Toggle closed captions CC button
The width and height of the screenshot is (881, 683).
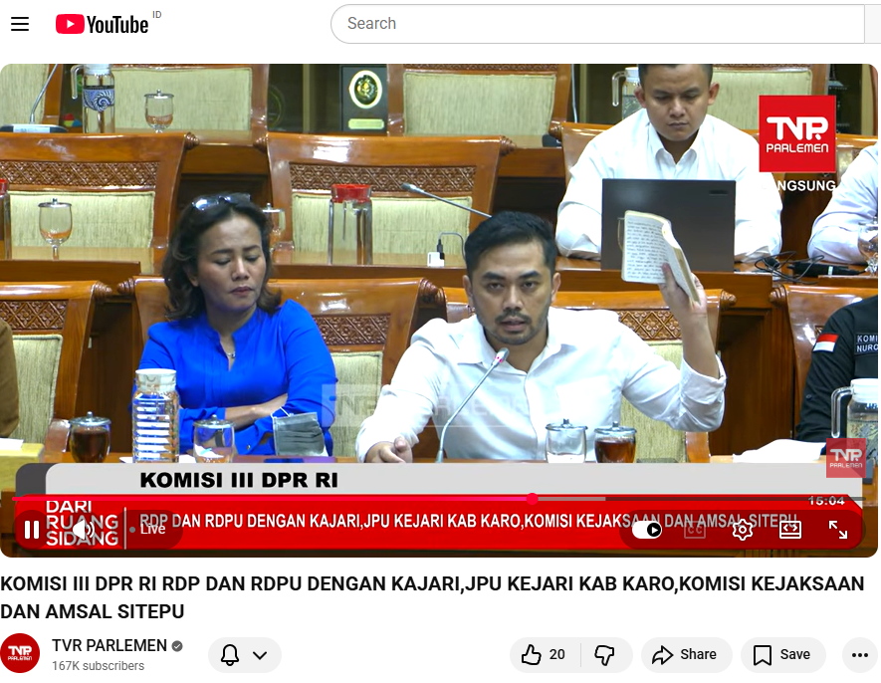(695, 530)
